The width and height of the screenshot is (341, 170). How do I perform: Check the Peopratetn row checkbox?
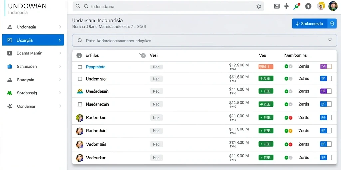pos(80,67)
